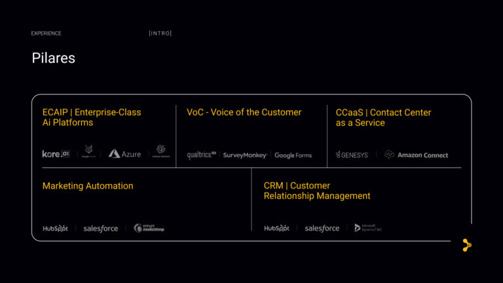Click HubSpot logo under Marketing Automation

pos(56,229)
